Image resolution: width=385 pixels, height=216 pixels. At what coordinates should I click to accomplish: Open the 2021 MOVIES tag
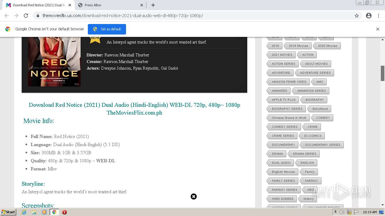tap(281, 55)
